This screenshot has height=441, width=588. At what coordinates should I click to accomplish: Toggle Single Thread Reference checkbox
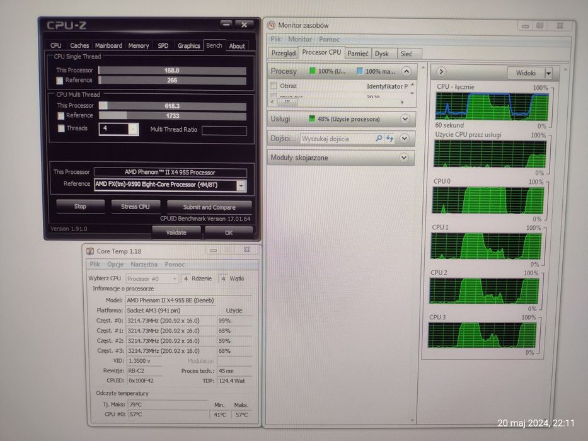60,81
